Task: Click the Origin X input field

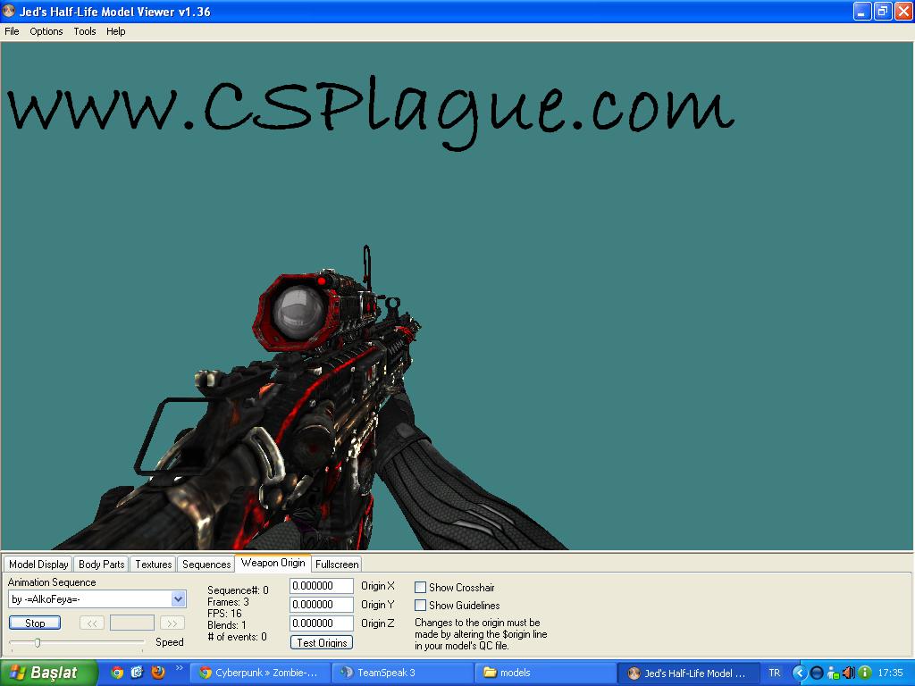Action: [321, 586]
